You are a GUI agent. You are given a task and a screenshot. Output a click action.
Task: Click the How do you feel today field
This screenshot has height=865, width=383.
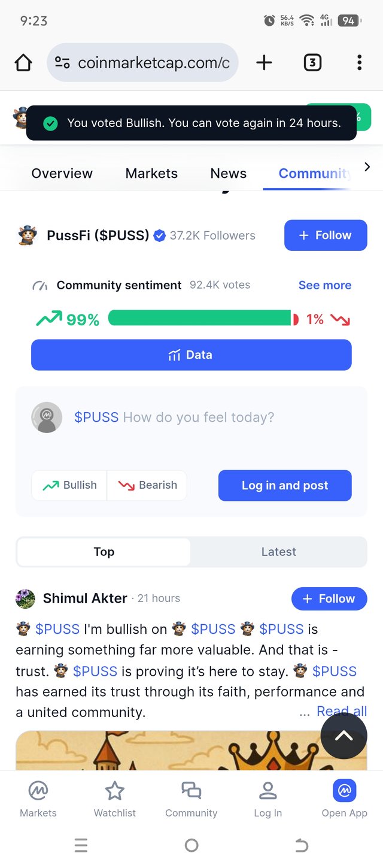(199, 418)
